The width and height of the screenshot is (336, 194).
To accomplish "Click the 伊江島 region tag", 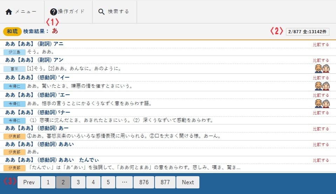I will [15, 52].
